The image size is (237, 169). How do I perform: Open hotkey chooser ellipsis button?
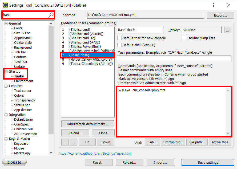[x=228, y=30]
